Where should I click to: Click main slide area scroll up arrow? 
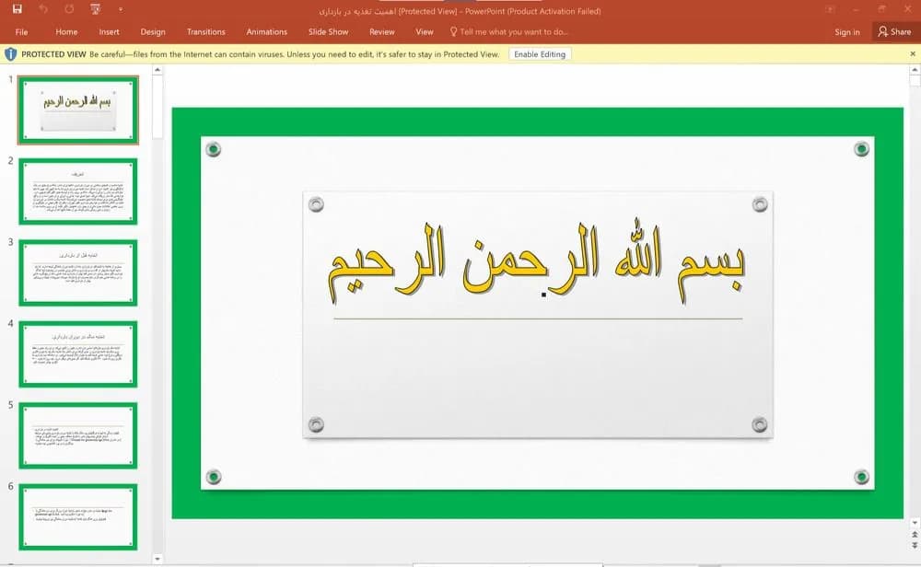click(x=914, y=70)
